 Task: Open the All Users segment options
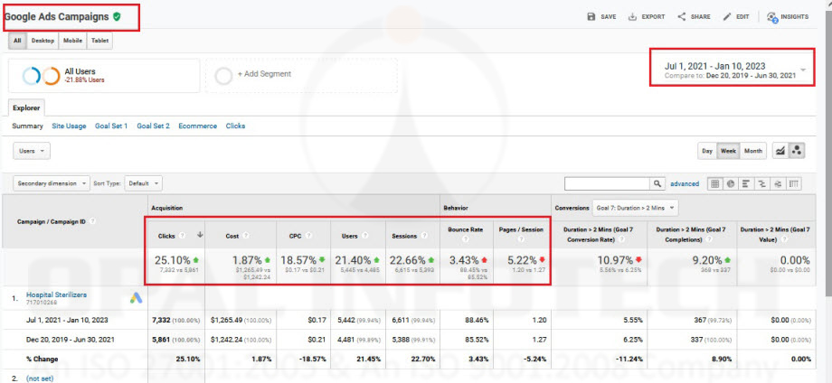click(104, 76)
